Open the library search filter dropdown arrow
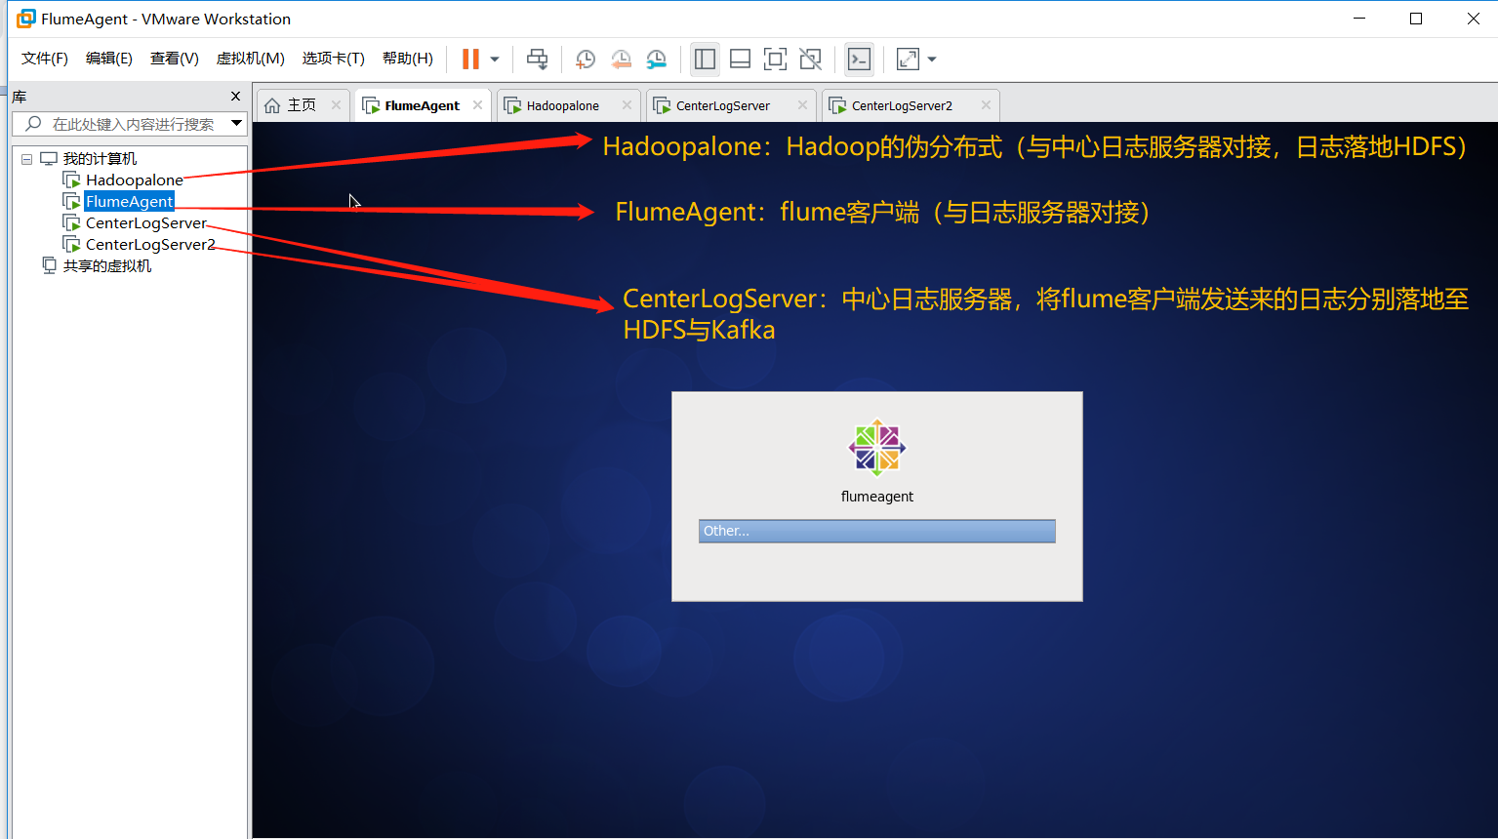This screenshot has height=839, width=1498. click(236, 123)
